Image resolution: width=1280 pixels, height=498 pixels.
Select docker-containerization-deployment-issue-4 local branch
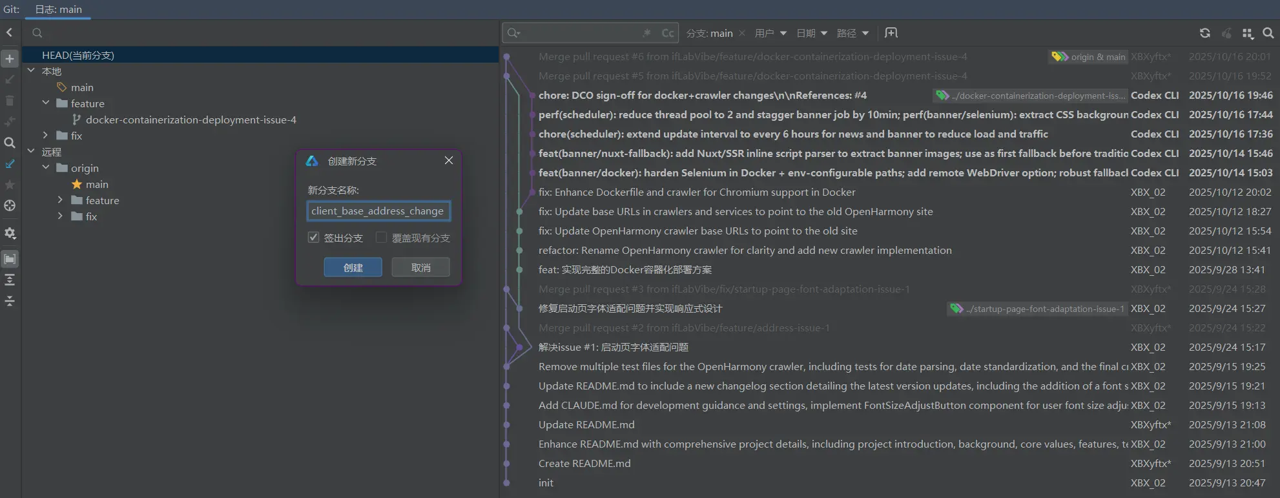pos(191,119)
